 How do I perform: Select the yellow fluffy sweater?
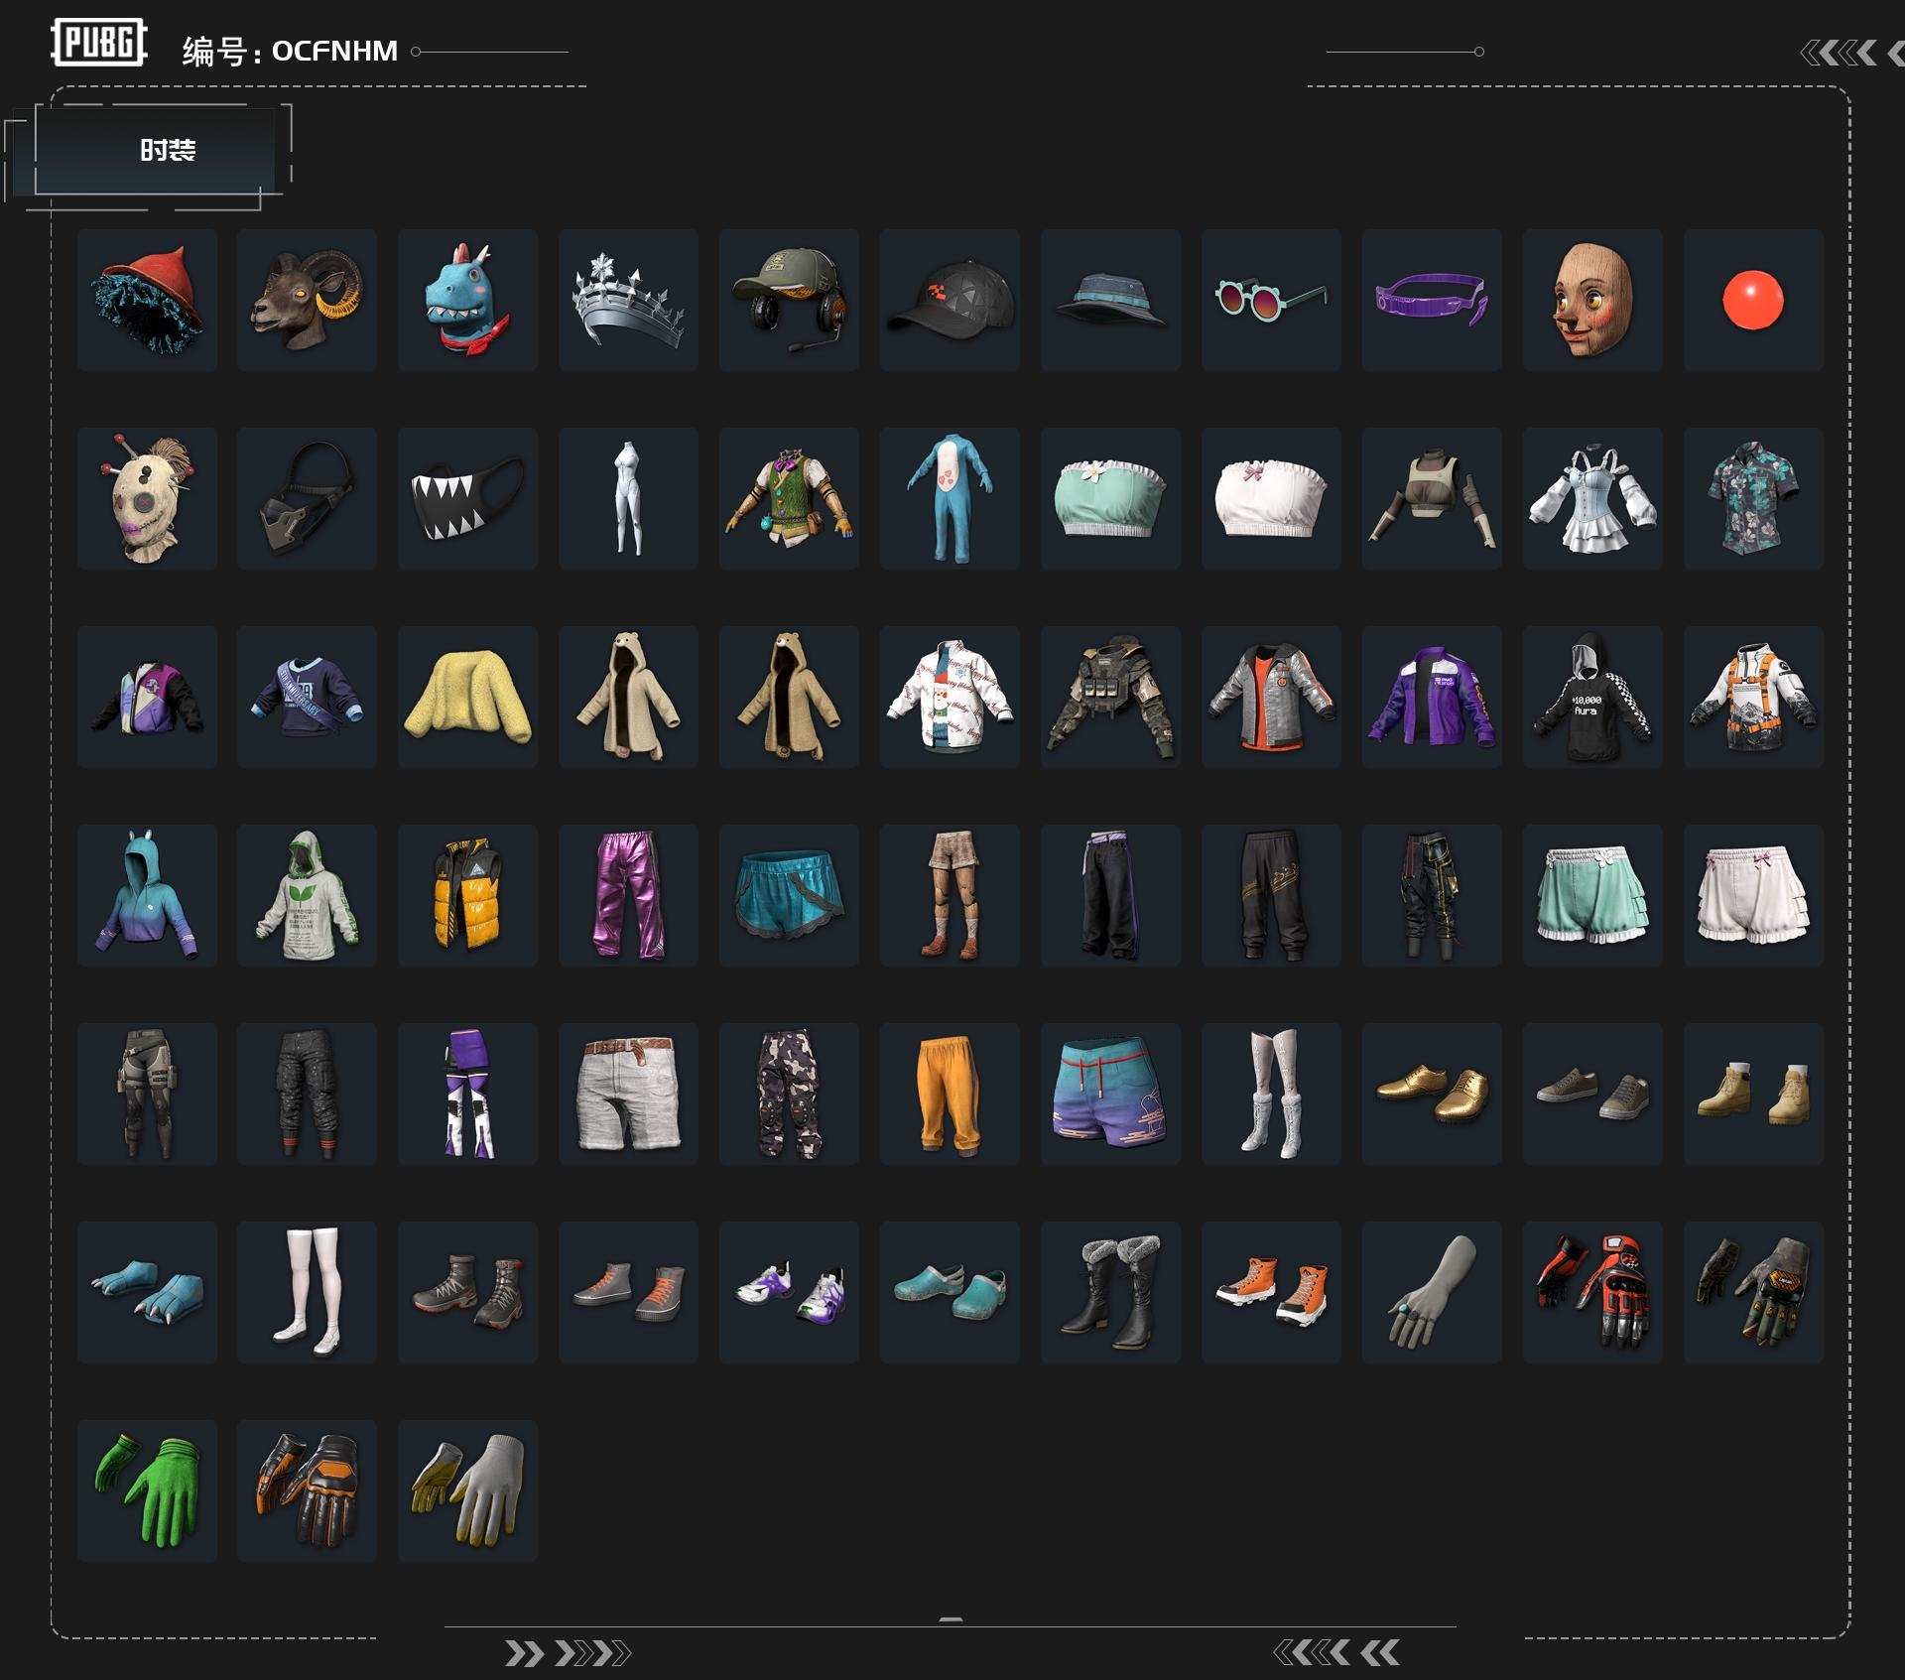467,697
